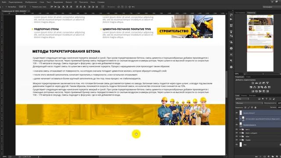Add a layer mask from Layers footer

(265, 157)
